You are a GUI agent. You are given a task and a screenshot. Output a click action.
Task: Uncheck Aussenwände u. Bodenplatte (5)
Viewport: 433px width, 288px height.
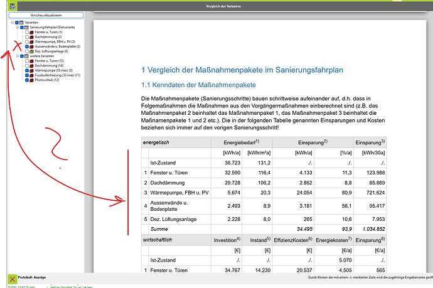tap(26, 46)
